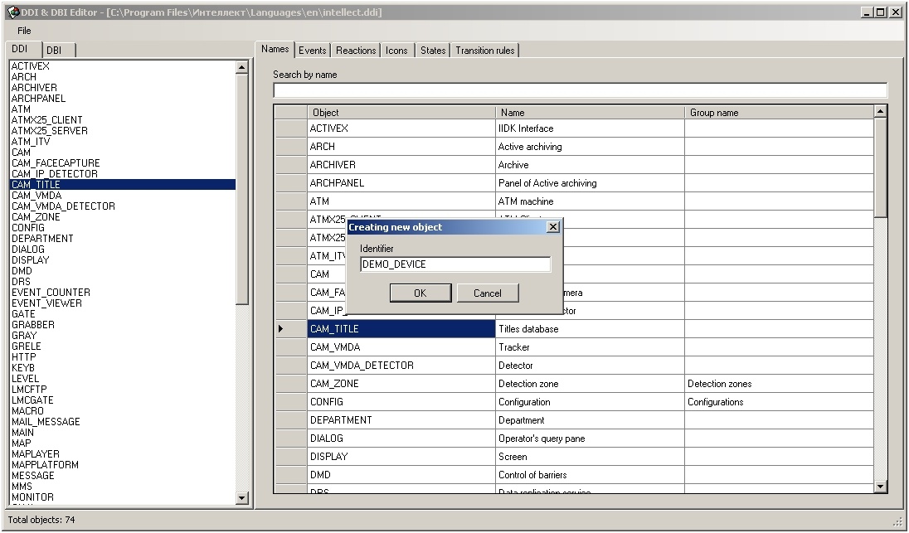Select MACRO in the left list
Viewport: 909px width, 533px height.
[27, 411]
